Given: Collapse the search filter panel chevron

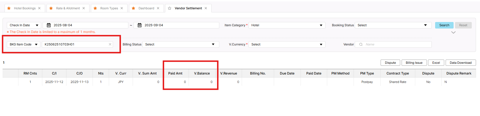Looking at the screenshot, I should tap(453, 32).
